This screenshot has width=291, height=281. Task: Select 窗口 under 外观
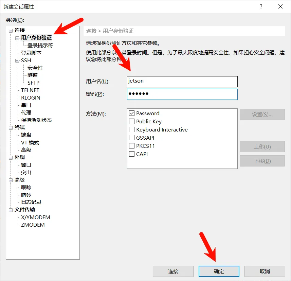[x=26, y=165]
